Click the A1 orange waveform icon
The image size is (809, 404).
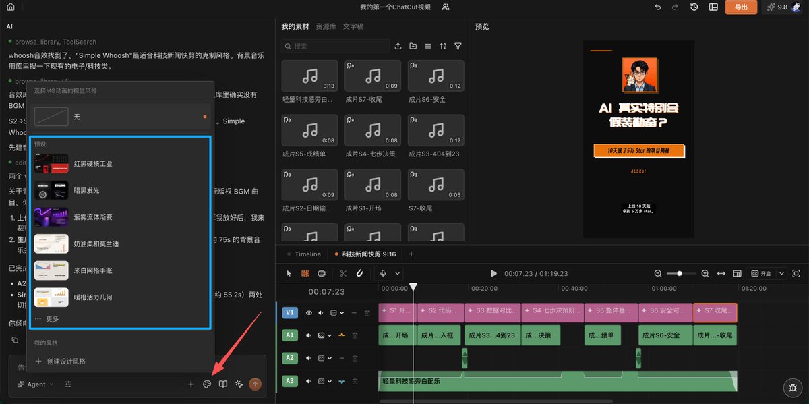click(x=342, y=335)
